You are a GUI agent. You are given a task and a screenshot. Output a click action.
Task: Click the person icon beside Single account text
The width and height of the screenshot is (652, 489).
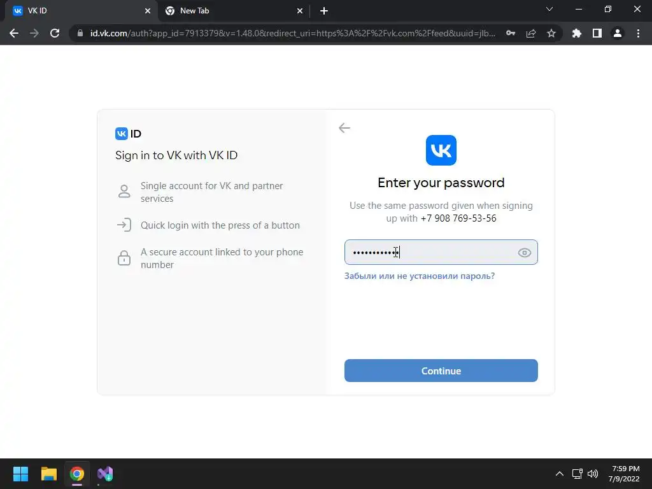124,191
